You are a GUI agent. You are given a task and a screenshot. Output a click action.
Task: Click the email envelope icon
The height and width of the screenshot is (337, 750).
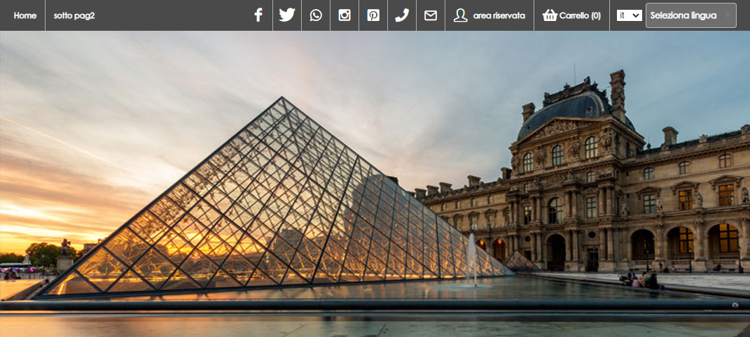coord(431,15)
